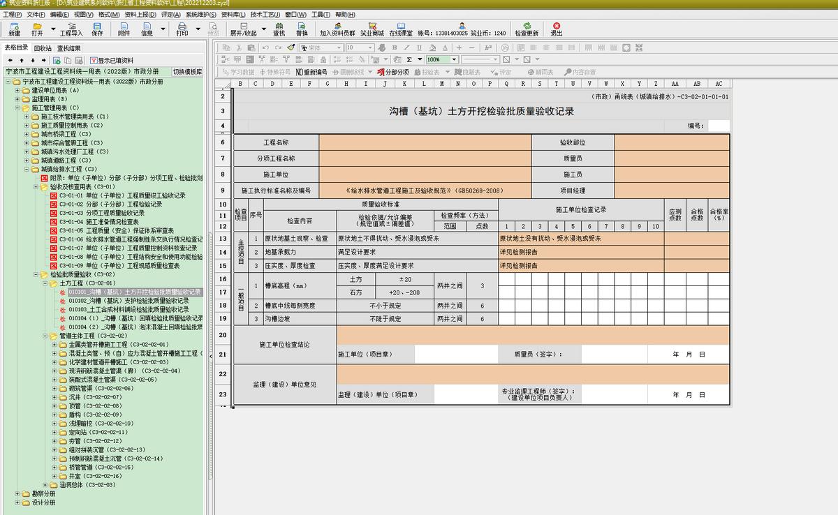
Task: Click the 检查更新 (check update) icon
Action: click(527, 29)
